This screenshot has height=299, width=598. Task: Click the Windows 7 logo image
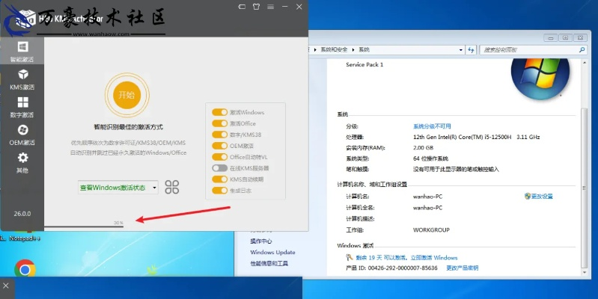tap(540, 78)
